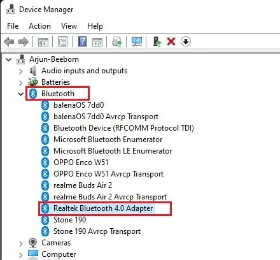The image size is (280, 260).
Task: Select the balenaOS 7dd0 device name
Action: (79, 105)
